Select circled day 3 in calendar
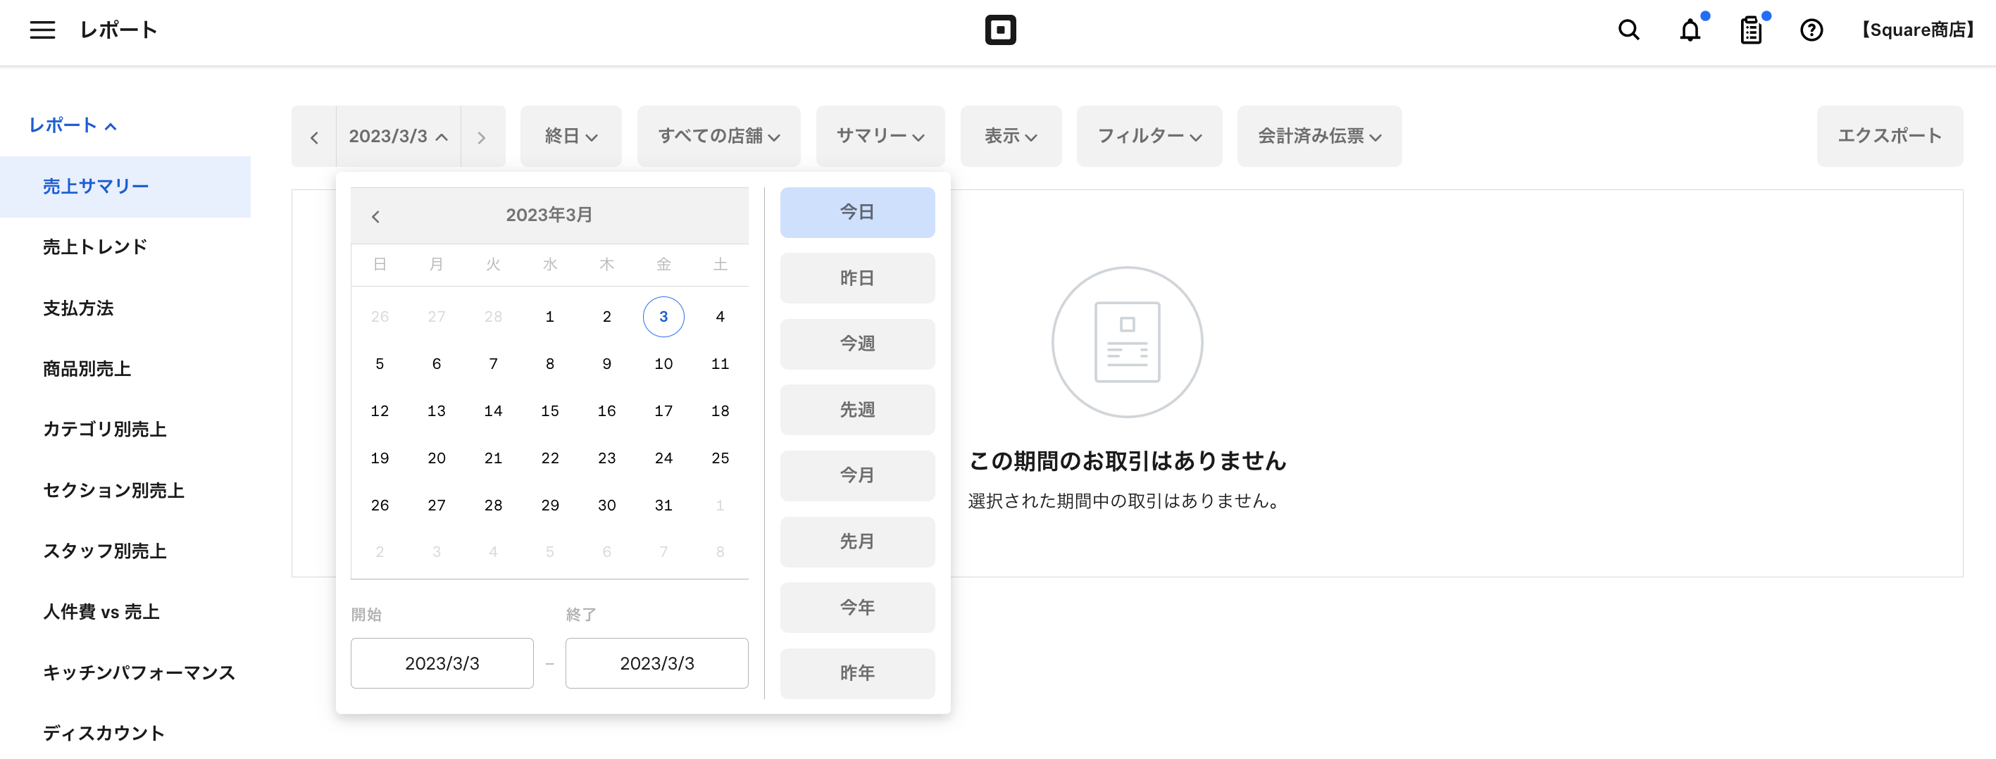1996x759 pixels. pos(663,317)
